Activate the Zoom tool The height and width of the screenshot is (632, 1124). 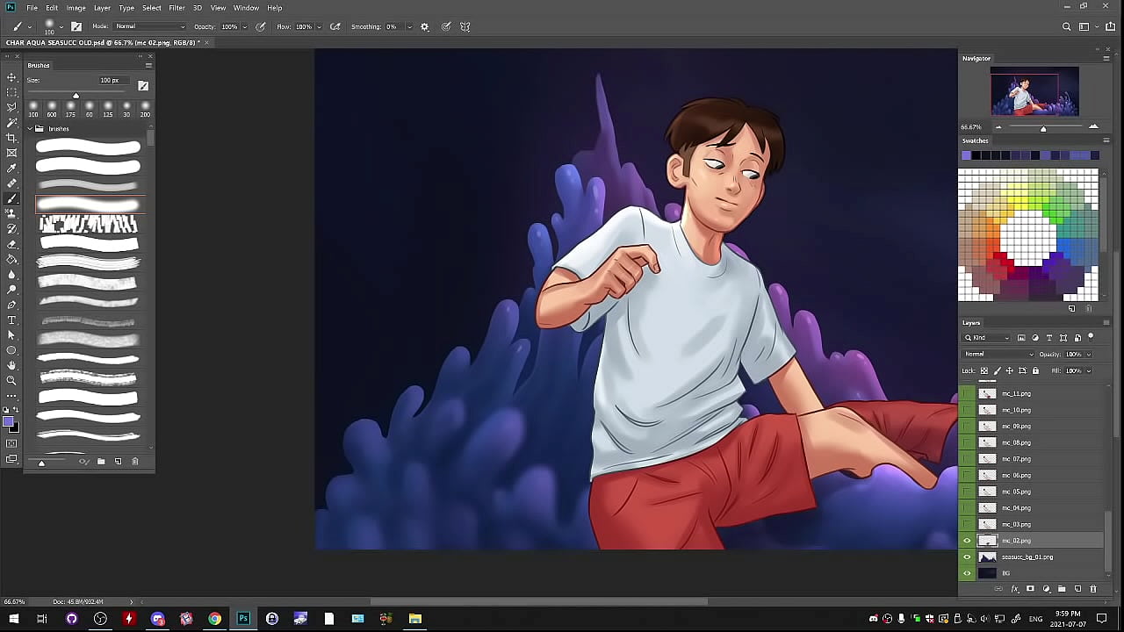pos(11,380)
